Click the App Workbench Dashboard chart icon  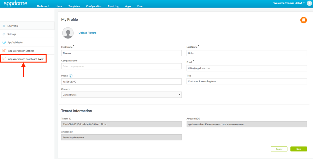[4, 59]
